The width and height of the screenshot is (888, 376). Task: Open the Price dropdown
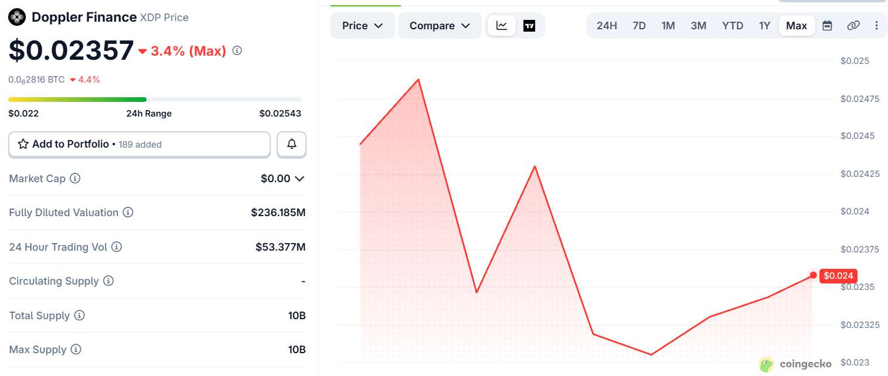[363, 26]
